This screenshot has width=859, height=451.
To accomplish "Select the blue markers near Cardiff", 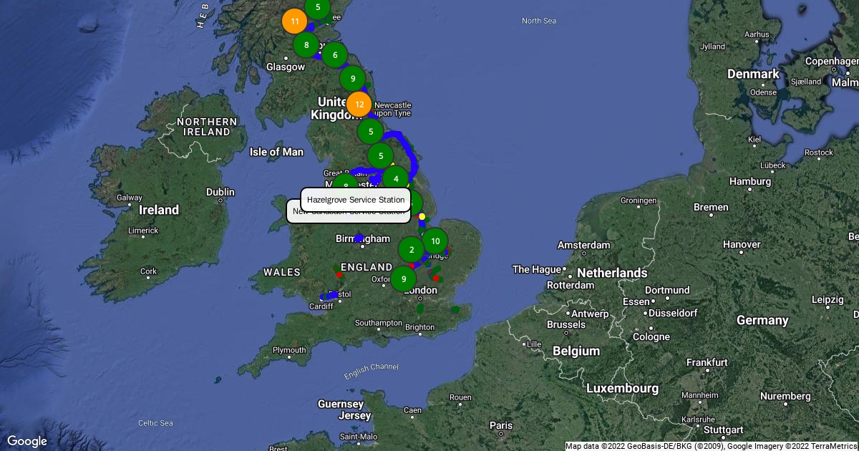I will 329,295.
